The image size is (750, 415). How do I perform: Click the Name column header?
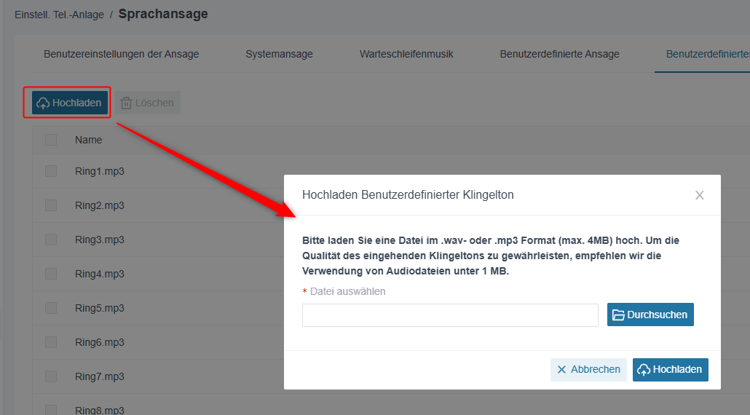click(x=89, y=140)
